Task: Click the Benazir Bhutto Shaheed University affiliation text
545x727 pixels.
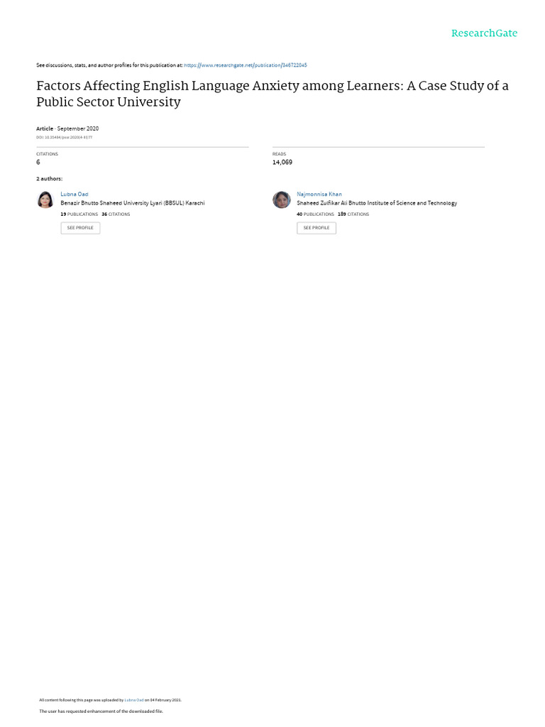Action: point(133,203)
